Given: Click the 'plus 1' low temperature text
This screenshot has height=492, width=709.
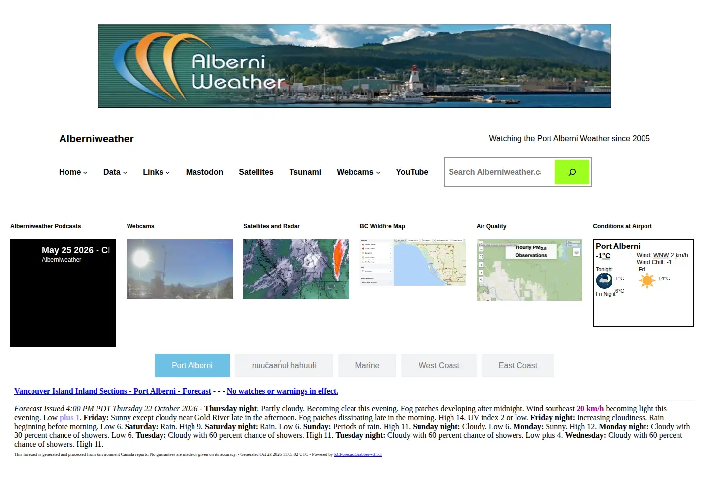Looking at the screenshot, I should click(x=69, y=418).
